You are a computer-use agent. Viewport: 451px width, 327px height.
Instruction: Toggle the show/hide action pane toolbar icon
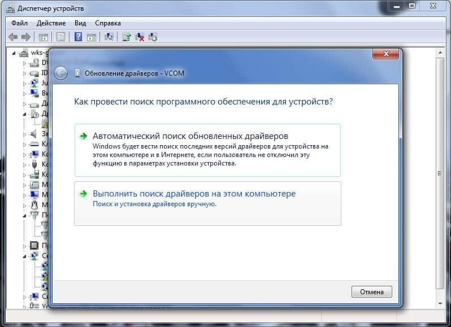[x=92, y=37]
